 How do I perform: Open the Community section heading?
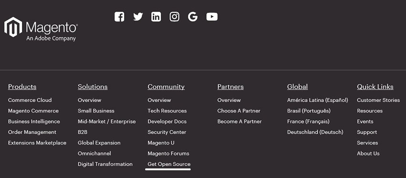tap(166, 87)
